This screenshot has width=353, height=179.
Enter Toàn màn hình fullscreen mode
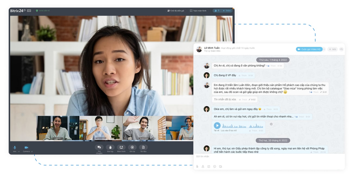coord(198,11)
